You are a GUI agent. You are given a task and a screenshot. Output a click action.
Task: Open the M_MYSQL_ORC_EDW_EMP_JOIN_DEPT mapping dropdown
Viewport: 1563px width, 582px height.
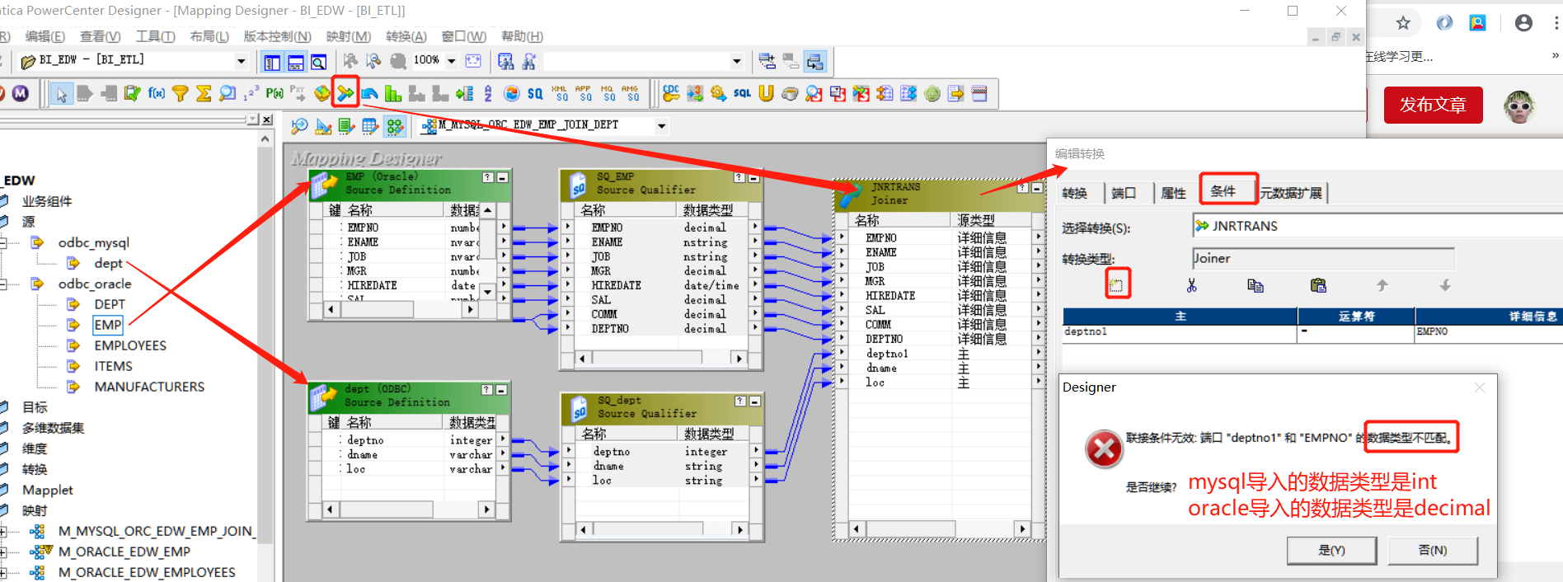661,126
